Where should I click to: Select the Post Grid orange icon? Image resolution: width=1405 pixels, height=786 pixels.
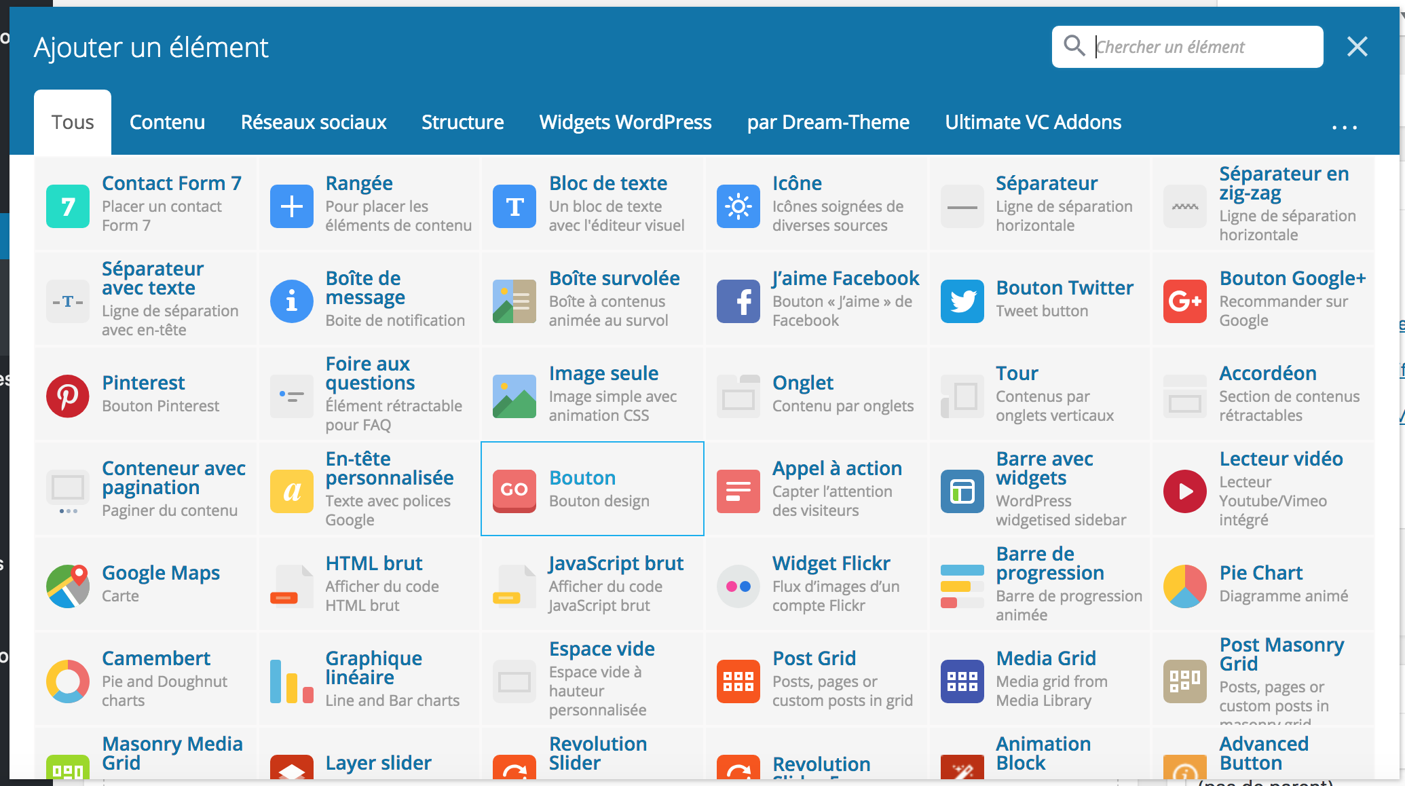point(738,681)
